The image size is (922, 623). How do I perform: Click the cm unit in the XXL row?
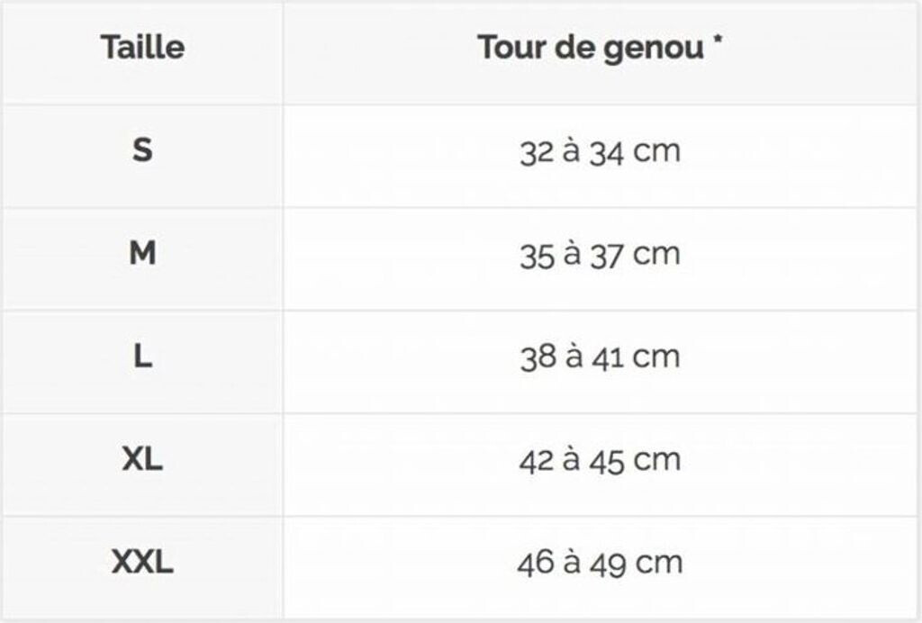[x=658, y=565]
